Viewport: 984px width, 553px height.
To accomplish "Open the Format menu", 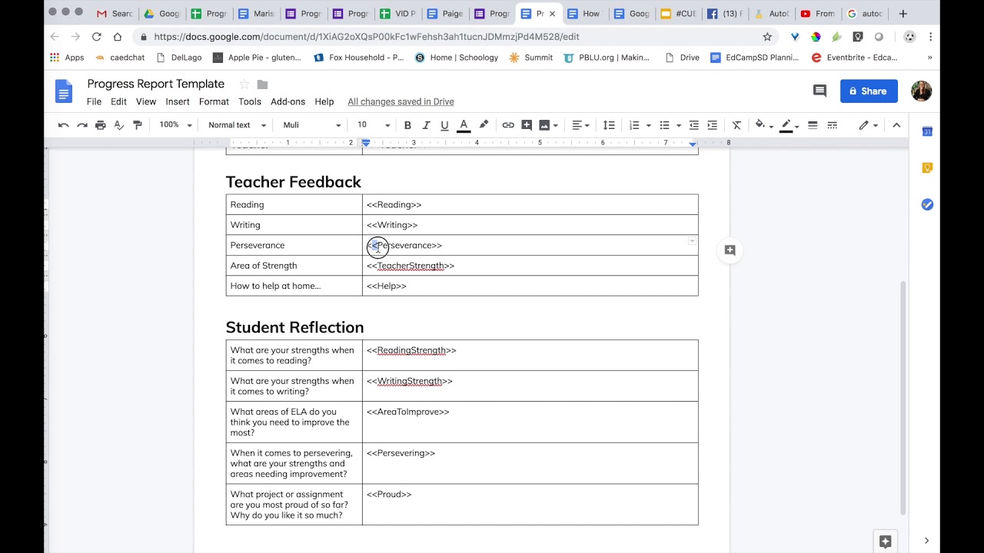I will pyautogui.click(x=214, y=101).
